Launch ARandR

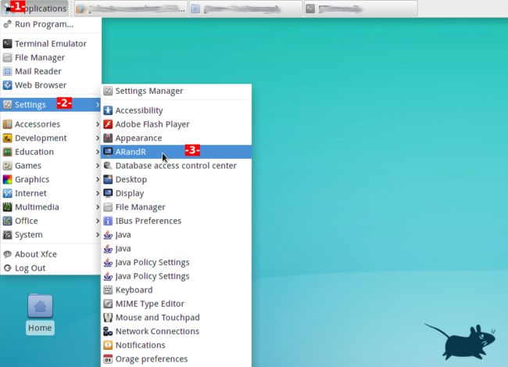coord(177,152)
